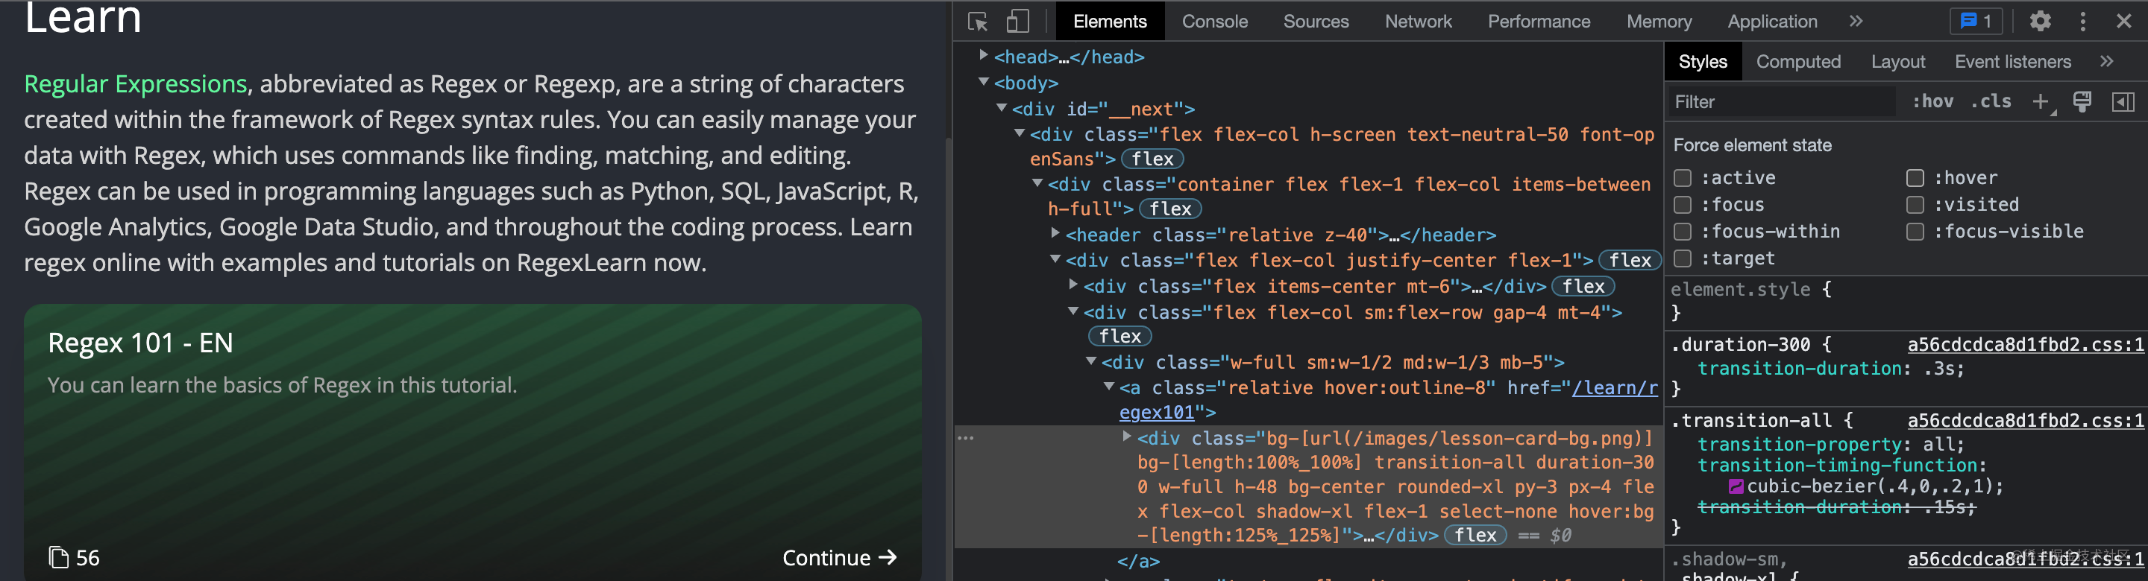
Task: Expand the selected bg-[url(...)] div node
Action: point(1126,437)
